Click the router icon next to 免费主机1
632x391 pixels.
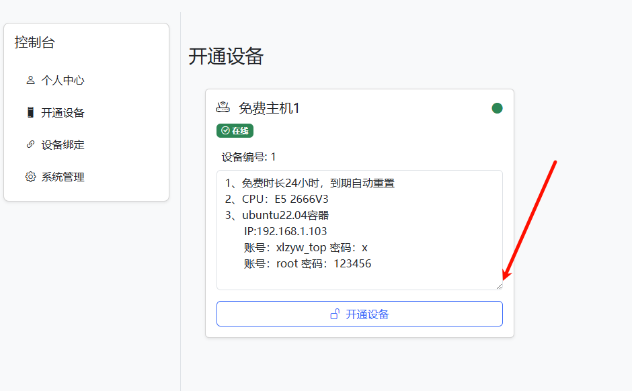point(223,107)
